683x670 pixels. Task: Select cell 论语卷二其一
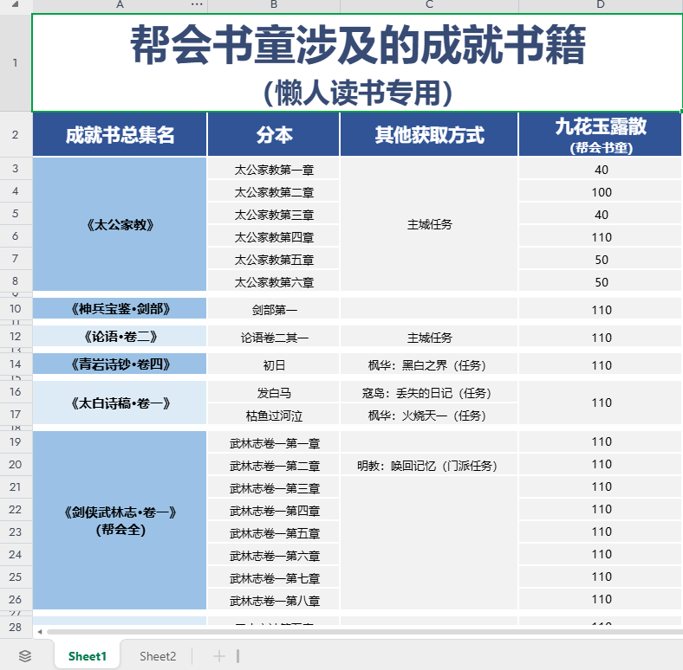(274, 338)
